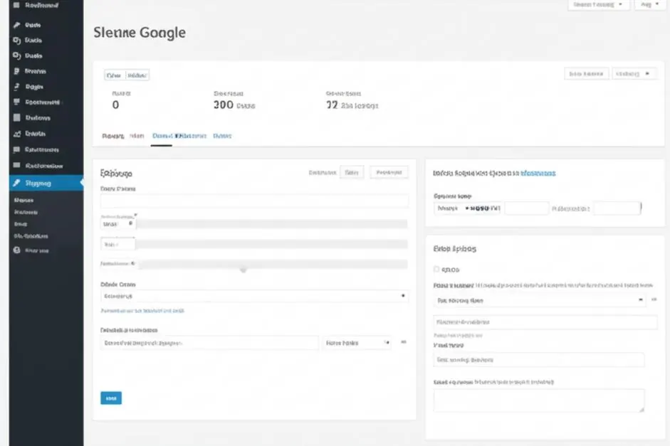Click the '300' statistic value

224,105
